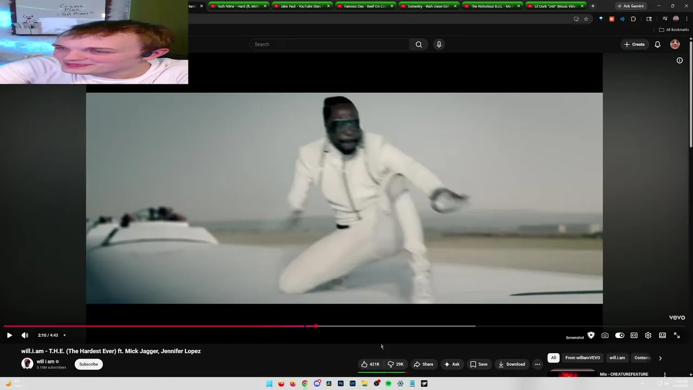
Task: Open File Explorer from the taskbar
Action: click(x=364, y=383)
